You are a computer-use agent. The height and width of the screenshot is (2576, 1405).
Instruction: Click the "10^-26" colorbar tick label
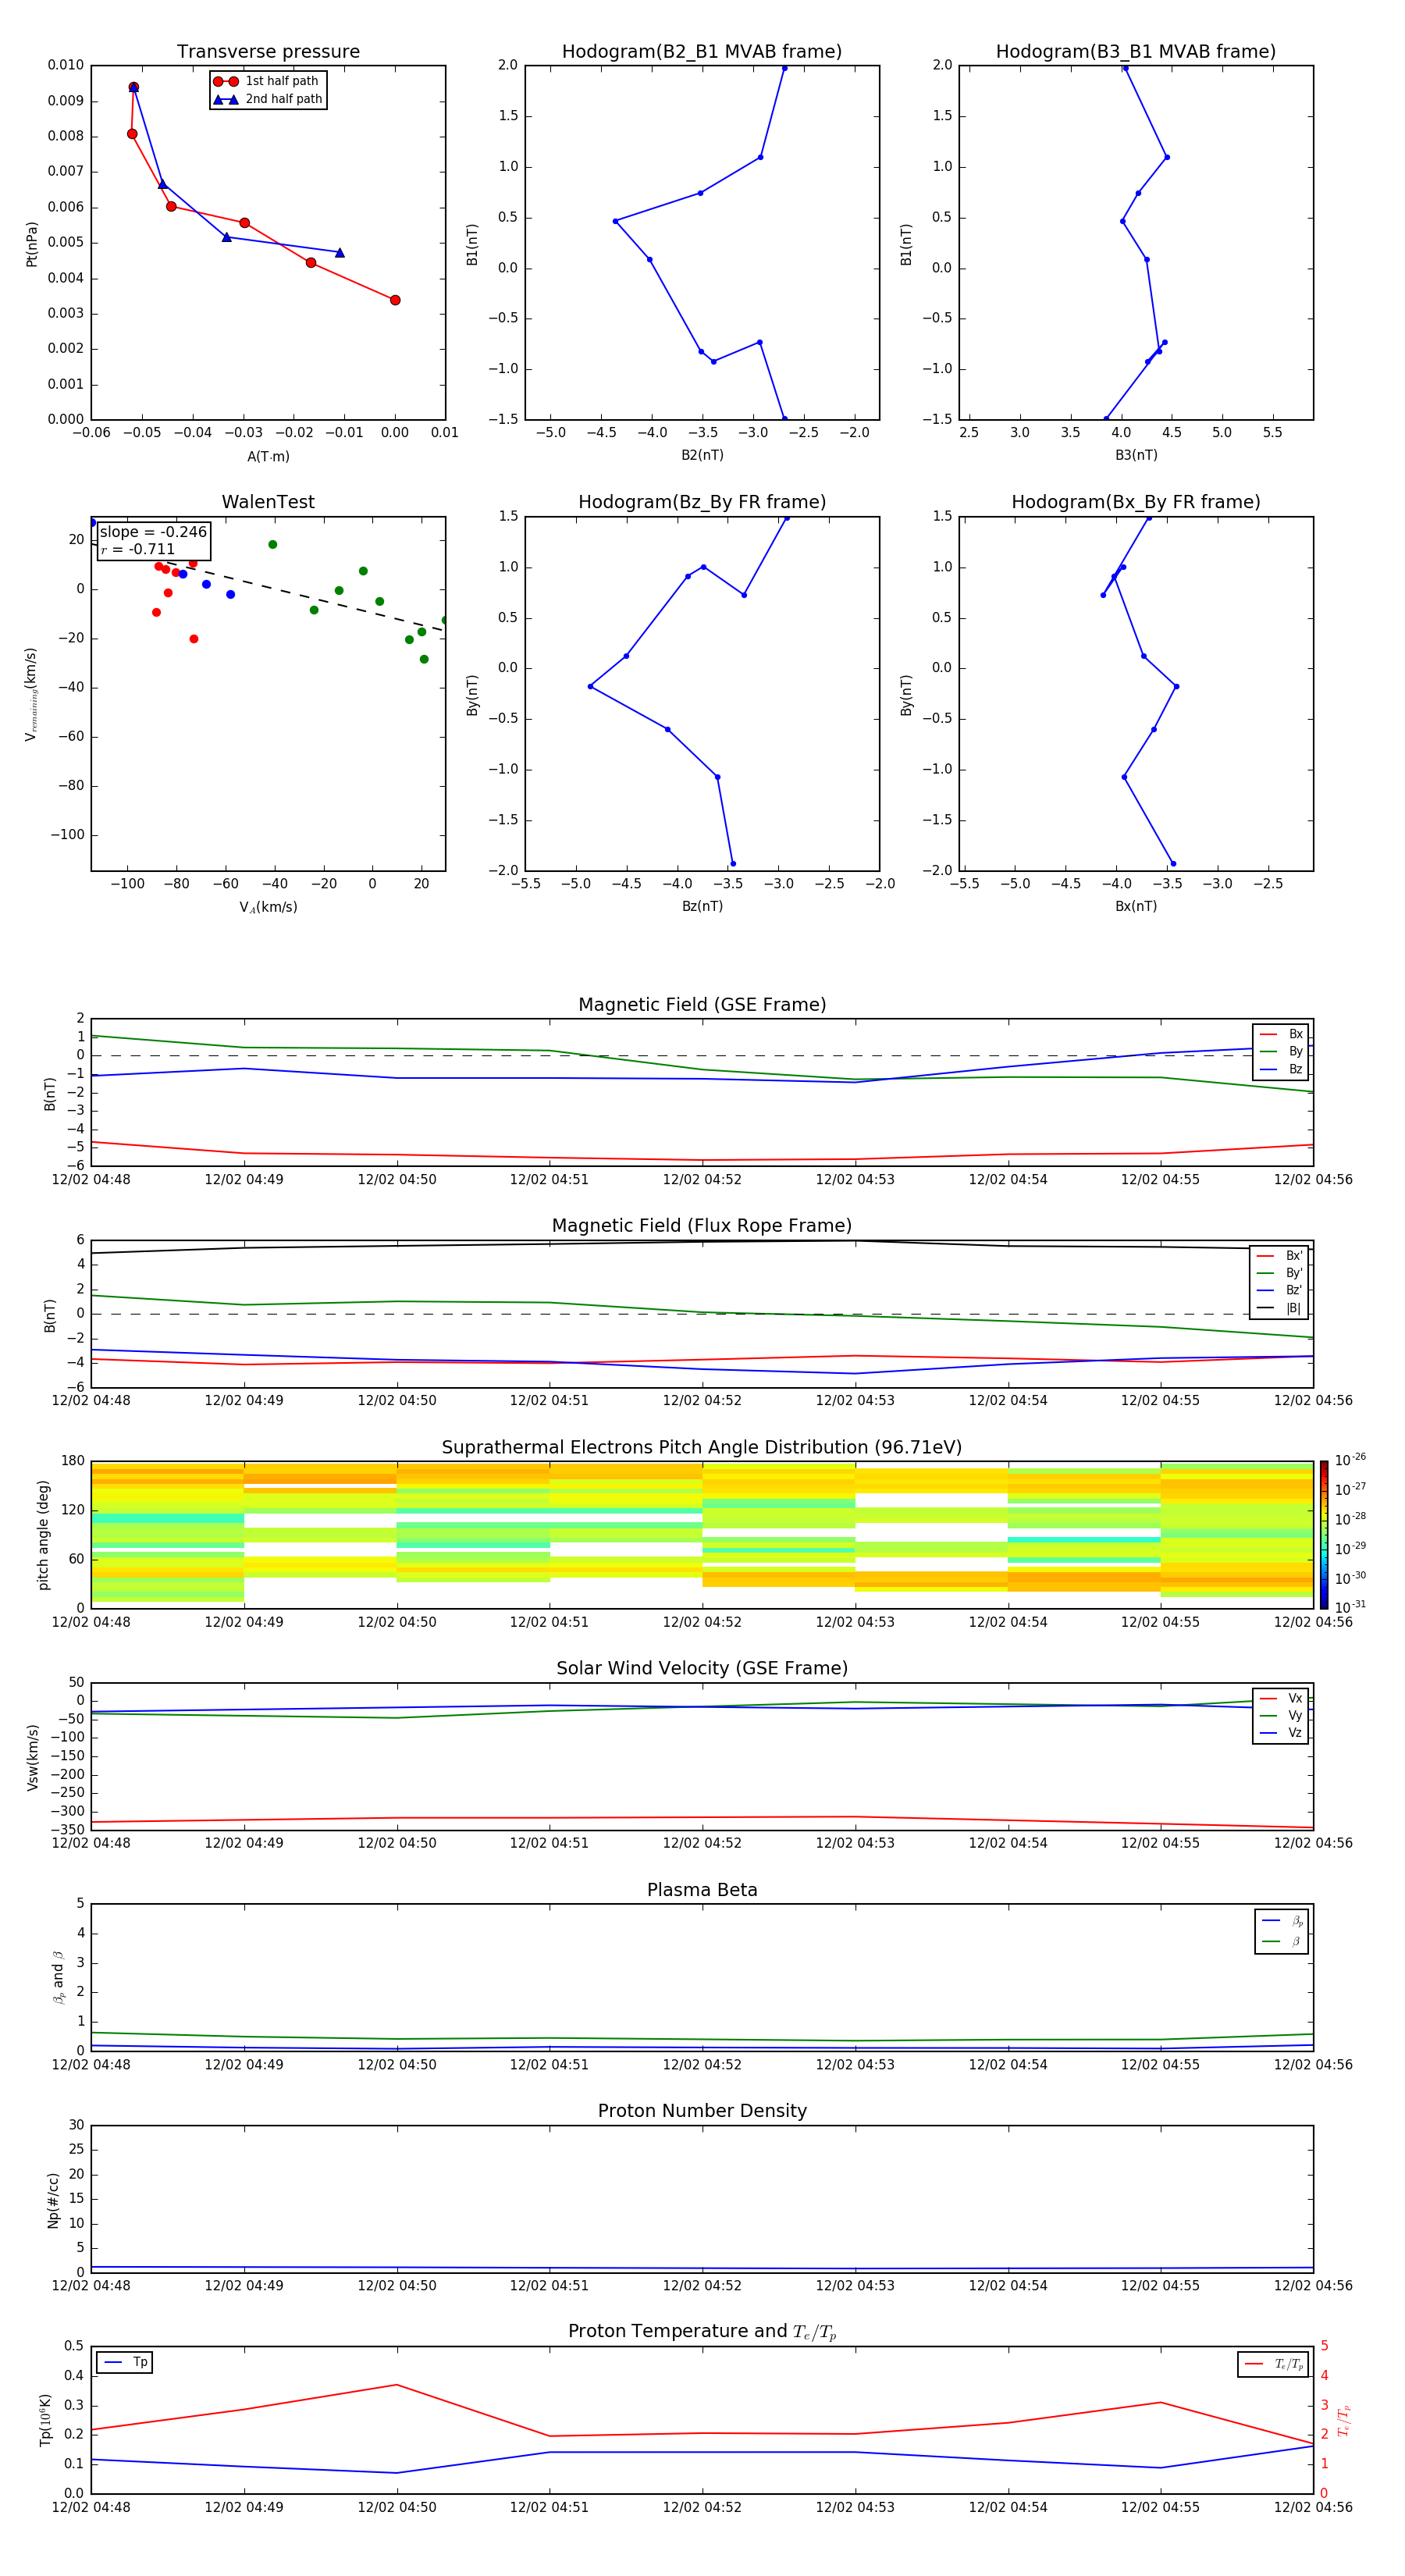[1350, 1460]
